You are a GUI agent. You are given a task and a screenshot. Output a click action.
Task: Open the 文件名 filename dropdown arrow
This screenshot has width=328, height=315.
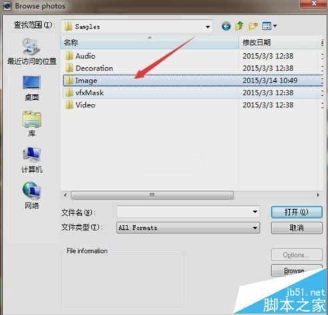[x=255, y=212]
